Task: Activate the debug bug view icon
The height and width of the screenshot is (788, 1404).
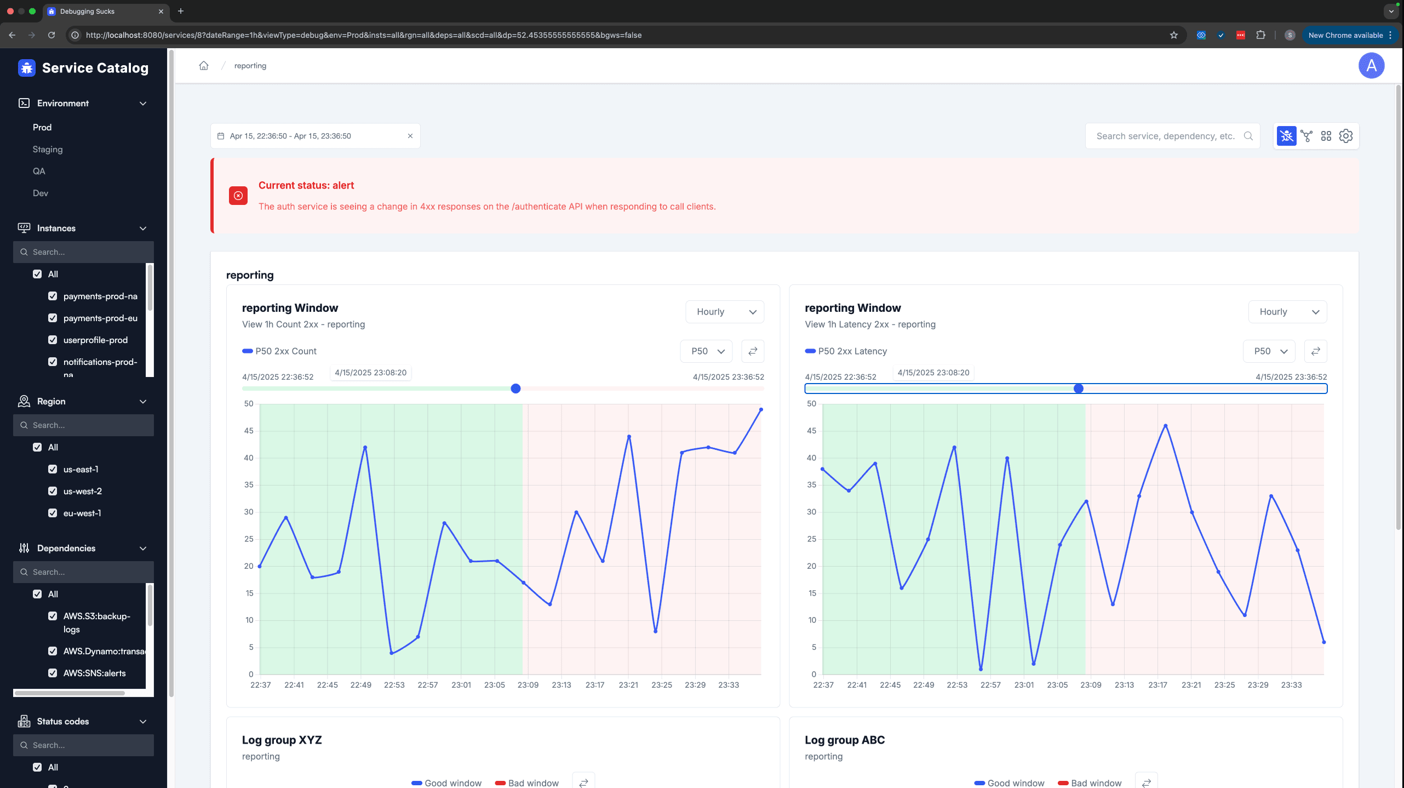Action: [x=1286, y=136]
